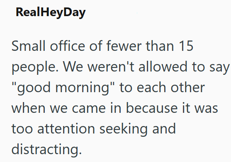The image size is (231, 162).
Task: Click the word "seeking" in the comment
Action: 124,129
